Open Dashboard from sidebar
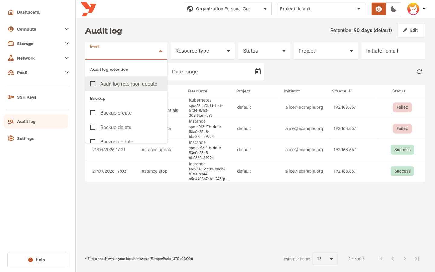The width and height of the screenshot is (435, 272). pyautogui.click(x=37, y=12)
